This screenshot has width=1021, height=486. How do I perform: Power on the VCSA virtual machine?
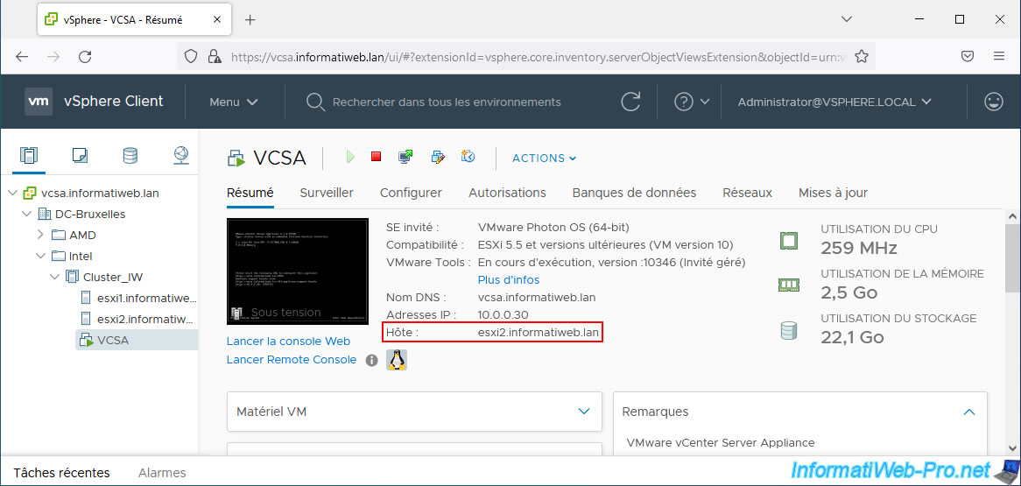coord(350,157)
